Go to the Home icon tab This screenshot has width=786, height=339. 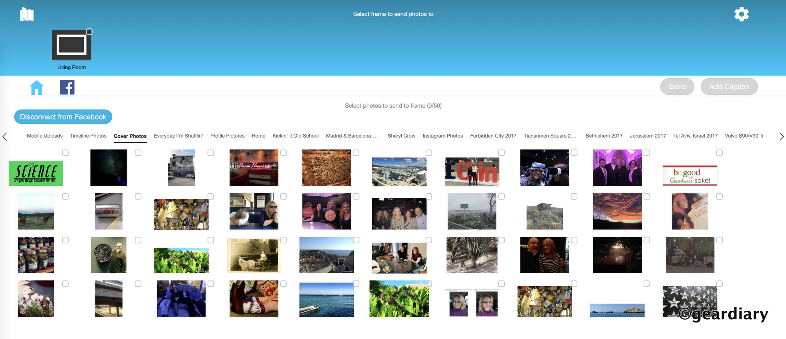tap(37, 87)
